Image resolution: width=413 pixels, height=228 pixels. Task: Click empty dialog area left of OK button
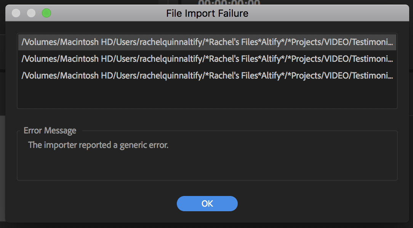coord(95,204)
